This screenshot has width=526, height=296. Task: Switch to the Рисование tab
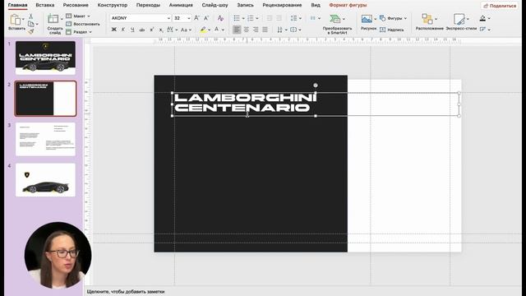click(76, 5)
